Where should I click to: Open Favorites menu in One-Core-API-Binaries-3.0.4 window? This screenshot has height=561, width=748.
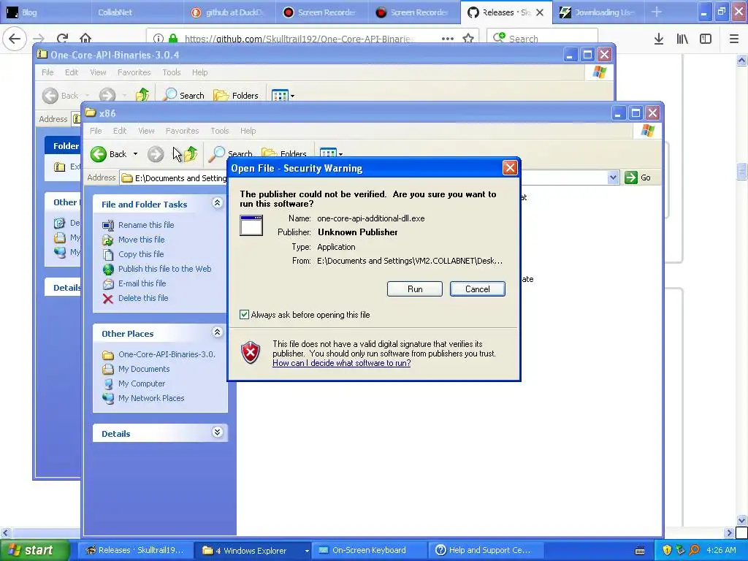[x=134, y=72]
